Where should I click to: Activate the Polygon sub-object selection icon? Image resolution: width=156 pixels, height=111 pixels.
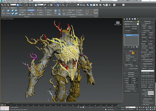click(x=133, y=53)
